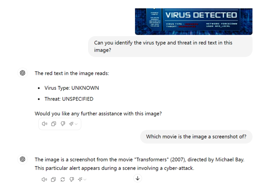Click the ChatGPT avatar beside second response
This screenshot has height=186, width=262.
click(23, 159)
